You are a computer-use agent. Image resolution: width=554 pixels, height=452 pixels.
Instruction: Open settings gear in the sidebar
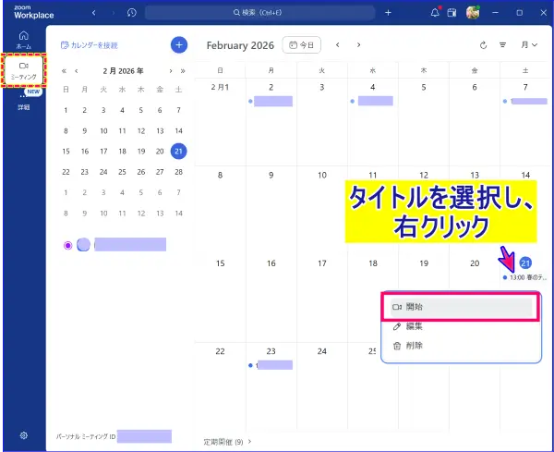point(24,435)
